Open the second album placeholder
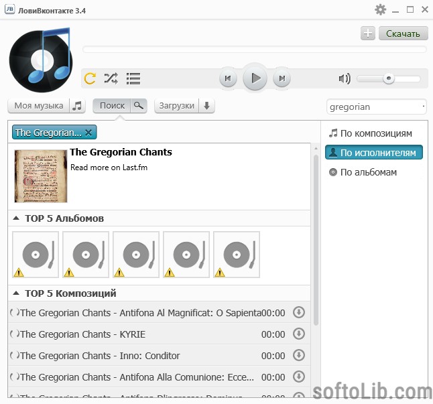 (x=86, y=255)
